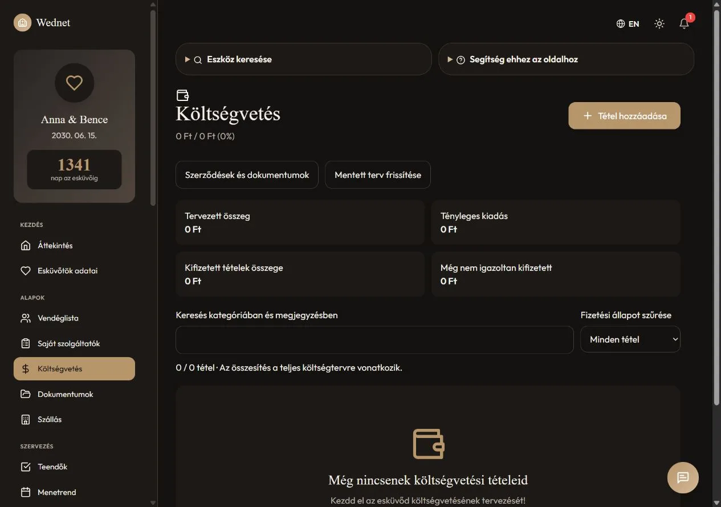Expand the Eszköz keresése panel
The image size is (721, 507).
coord(304,59)
